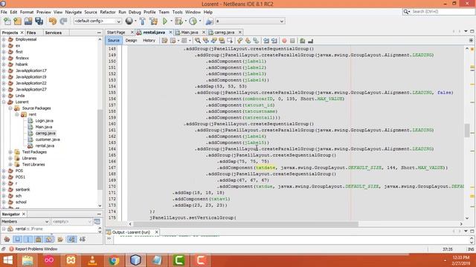The width and height of the screenshot is (476, 267).
Task: Switch to the Files tab
Action: point(31,33)
